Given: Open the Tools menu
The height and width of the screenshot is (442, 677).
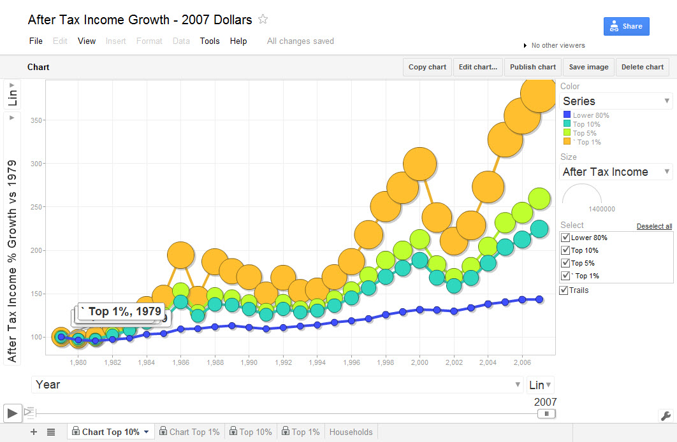Looking at the screenshot, I should tap(209, 41).
